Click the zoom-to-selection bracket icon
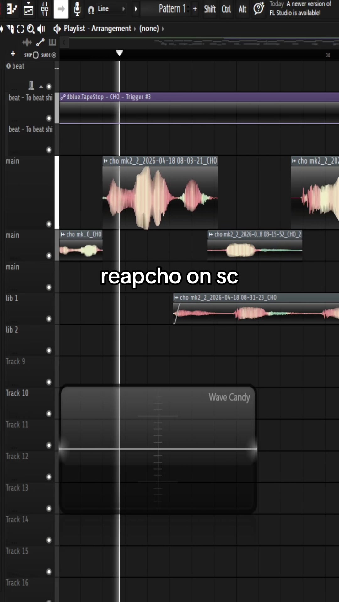The height and width of the screenshot is (602, 339). coord(20,29)
